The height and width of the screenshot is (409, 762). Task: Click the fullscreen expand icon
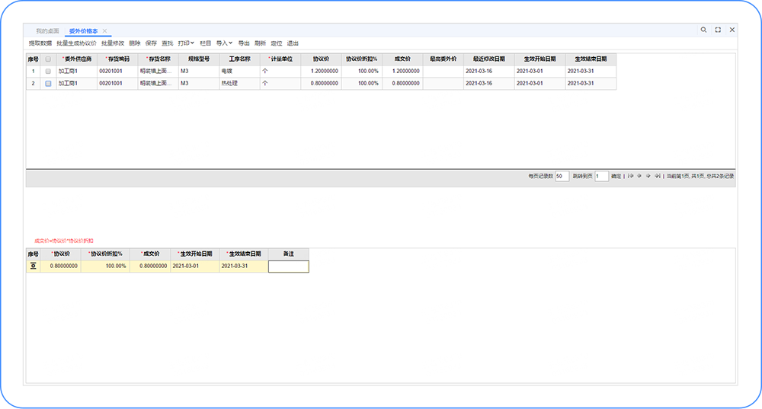(x=718, y=30)
